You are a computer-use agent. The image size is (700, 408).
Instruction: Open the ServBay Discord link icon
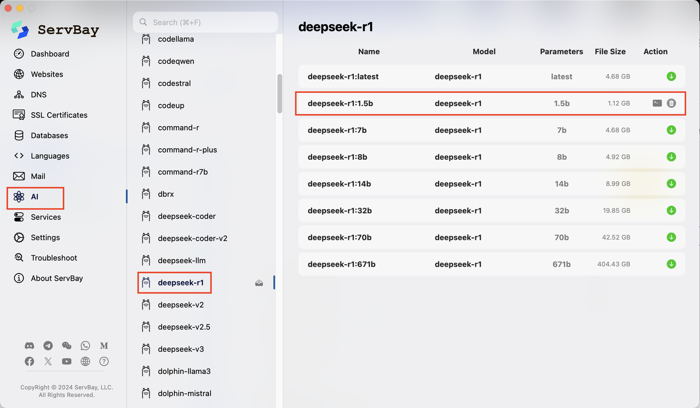(x=30, y=346)
